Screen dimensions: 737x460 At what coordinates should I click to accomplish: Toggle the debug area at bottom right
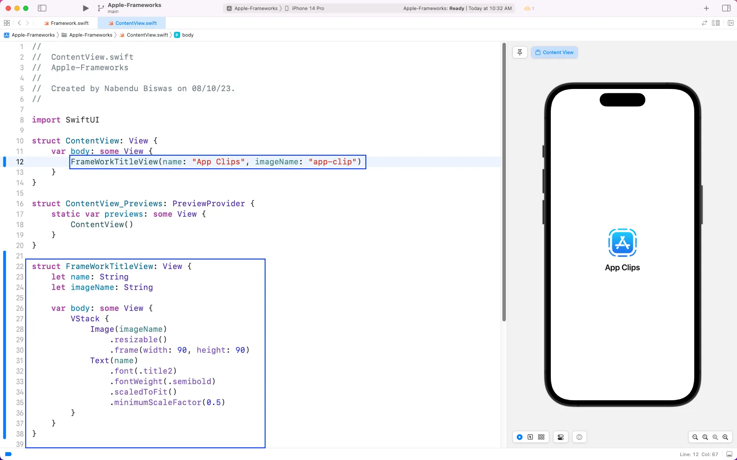click(x=729, y=454)
